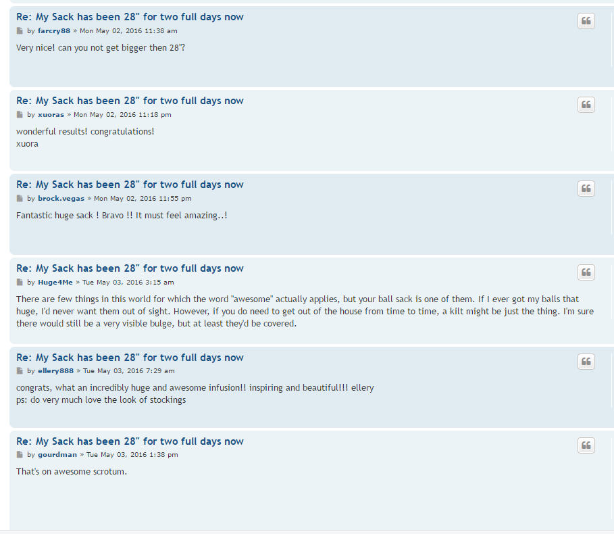Quote the reply from xuoras
This screenshot has width=614, height=534.
[586, 105]
